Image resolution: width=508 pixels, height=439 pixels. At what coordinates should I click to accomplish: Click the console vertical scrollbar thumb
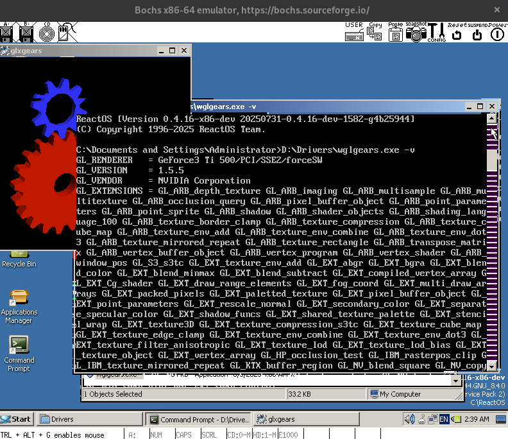[492, 160]
